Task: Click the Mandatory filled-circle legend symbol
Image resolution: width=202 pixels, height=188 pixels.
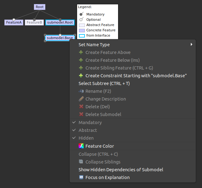Action: coord(81,14)
